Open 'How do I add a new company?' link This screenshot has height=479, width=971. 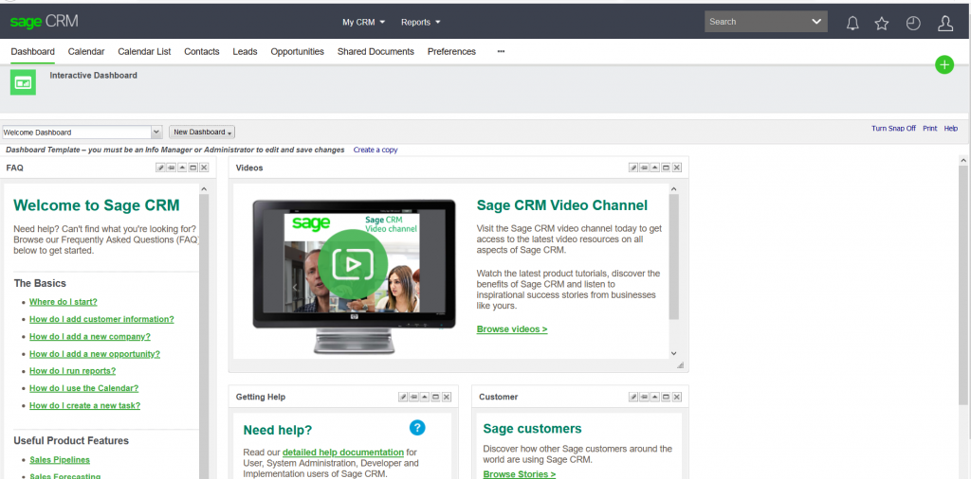(89, 336)
